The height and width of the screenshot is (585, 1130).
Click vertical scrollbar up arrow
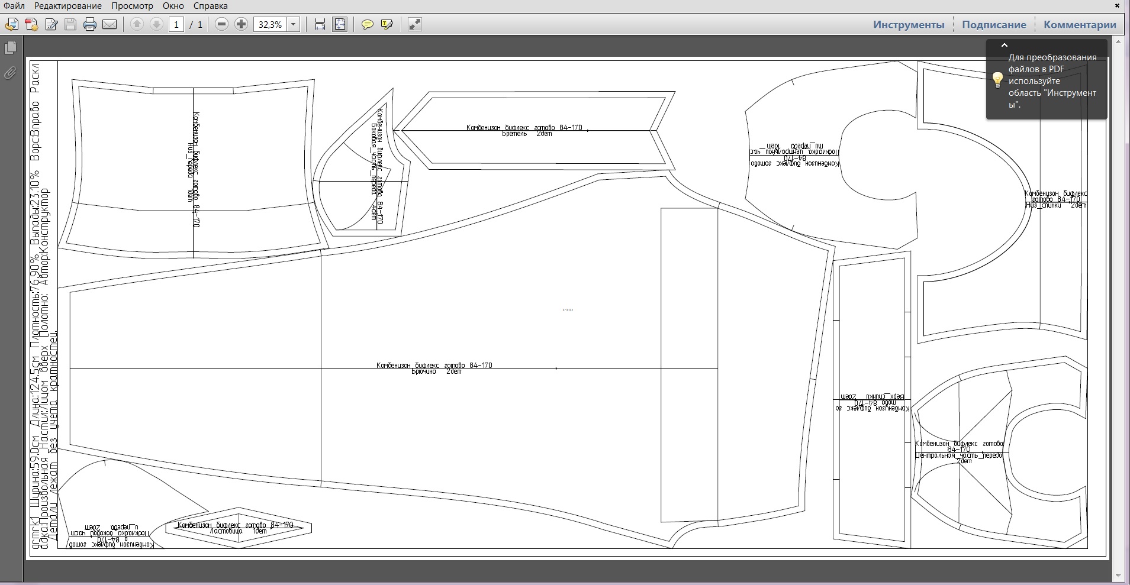point(1118,41)
